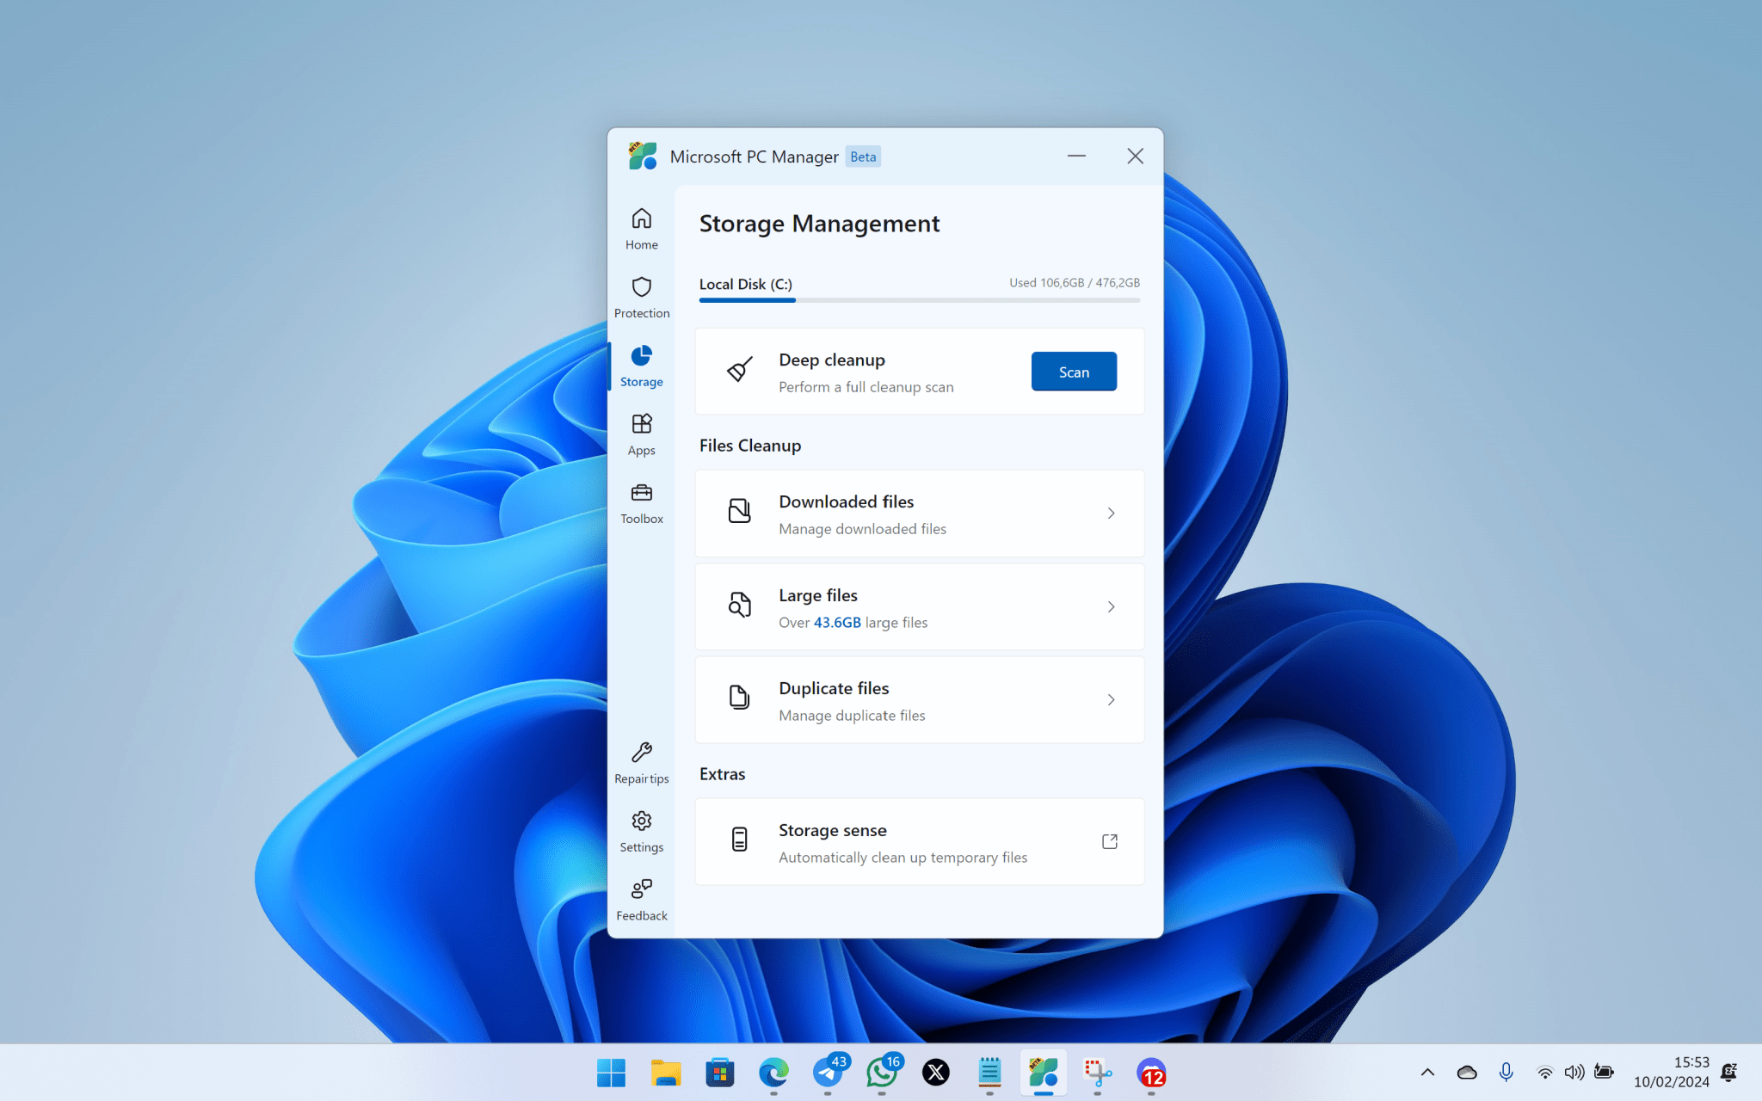Start the Deep cleanup scan
The width and height of the screenshot is (1762, 1101).
[1073, 371]
